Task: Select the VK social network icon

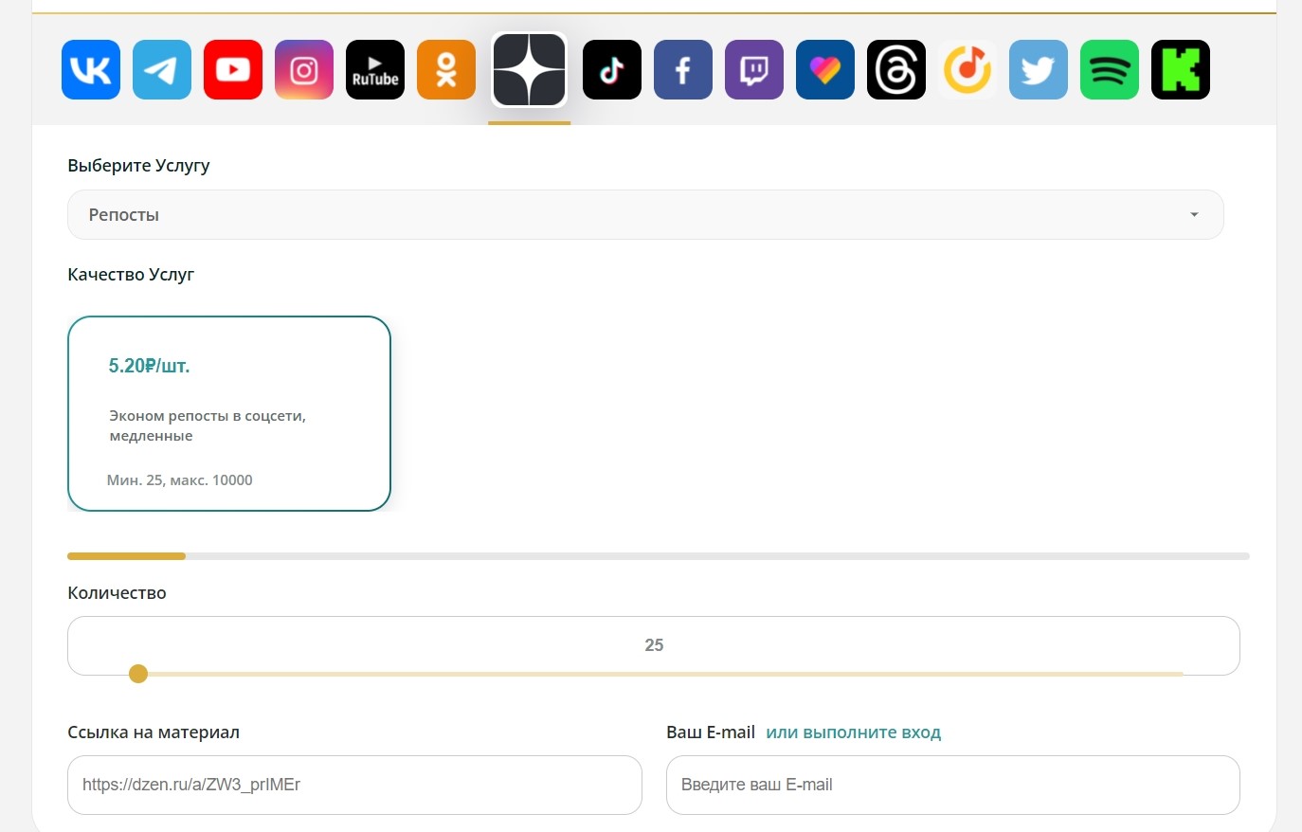Action: coord(91,69)
